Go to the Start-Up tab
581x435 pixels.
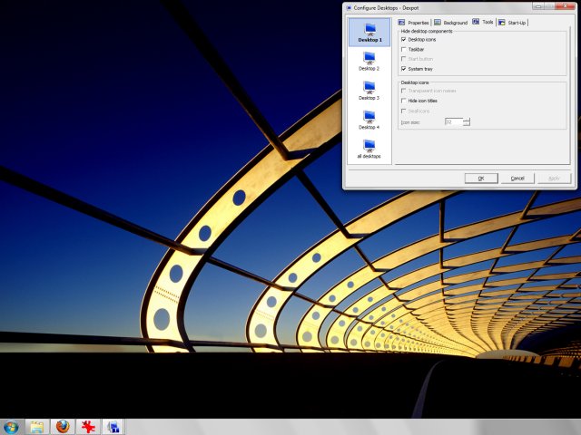click(512, 23)
